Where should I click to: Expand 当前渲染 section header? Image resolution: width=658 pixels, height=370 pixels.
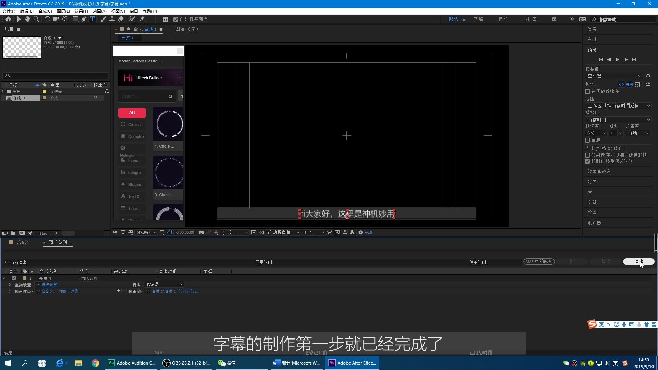[x=4, y=262]
